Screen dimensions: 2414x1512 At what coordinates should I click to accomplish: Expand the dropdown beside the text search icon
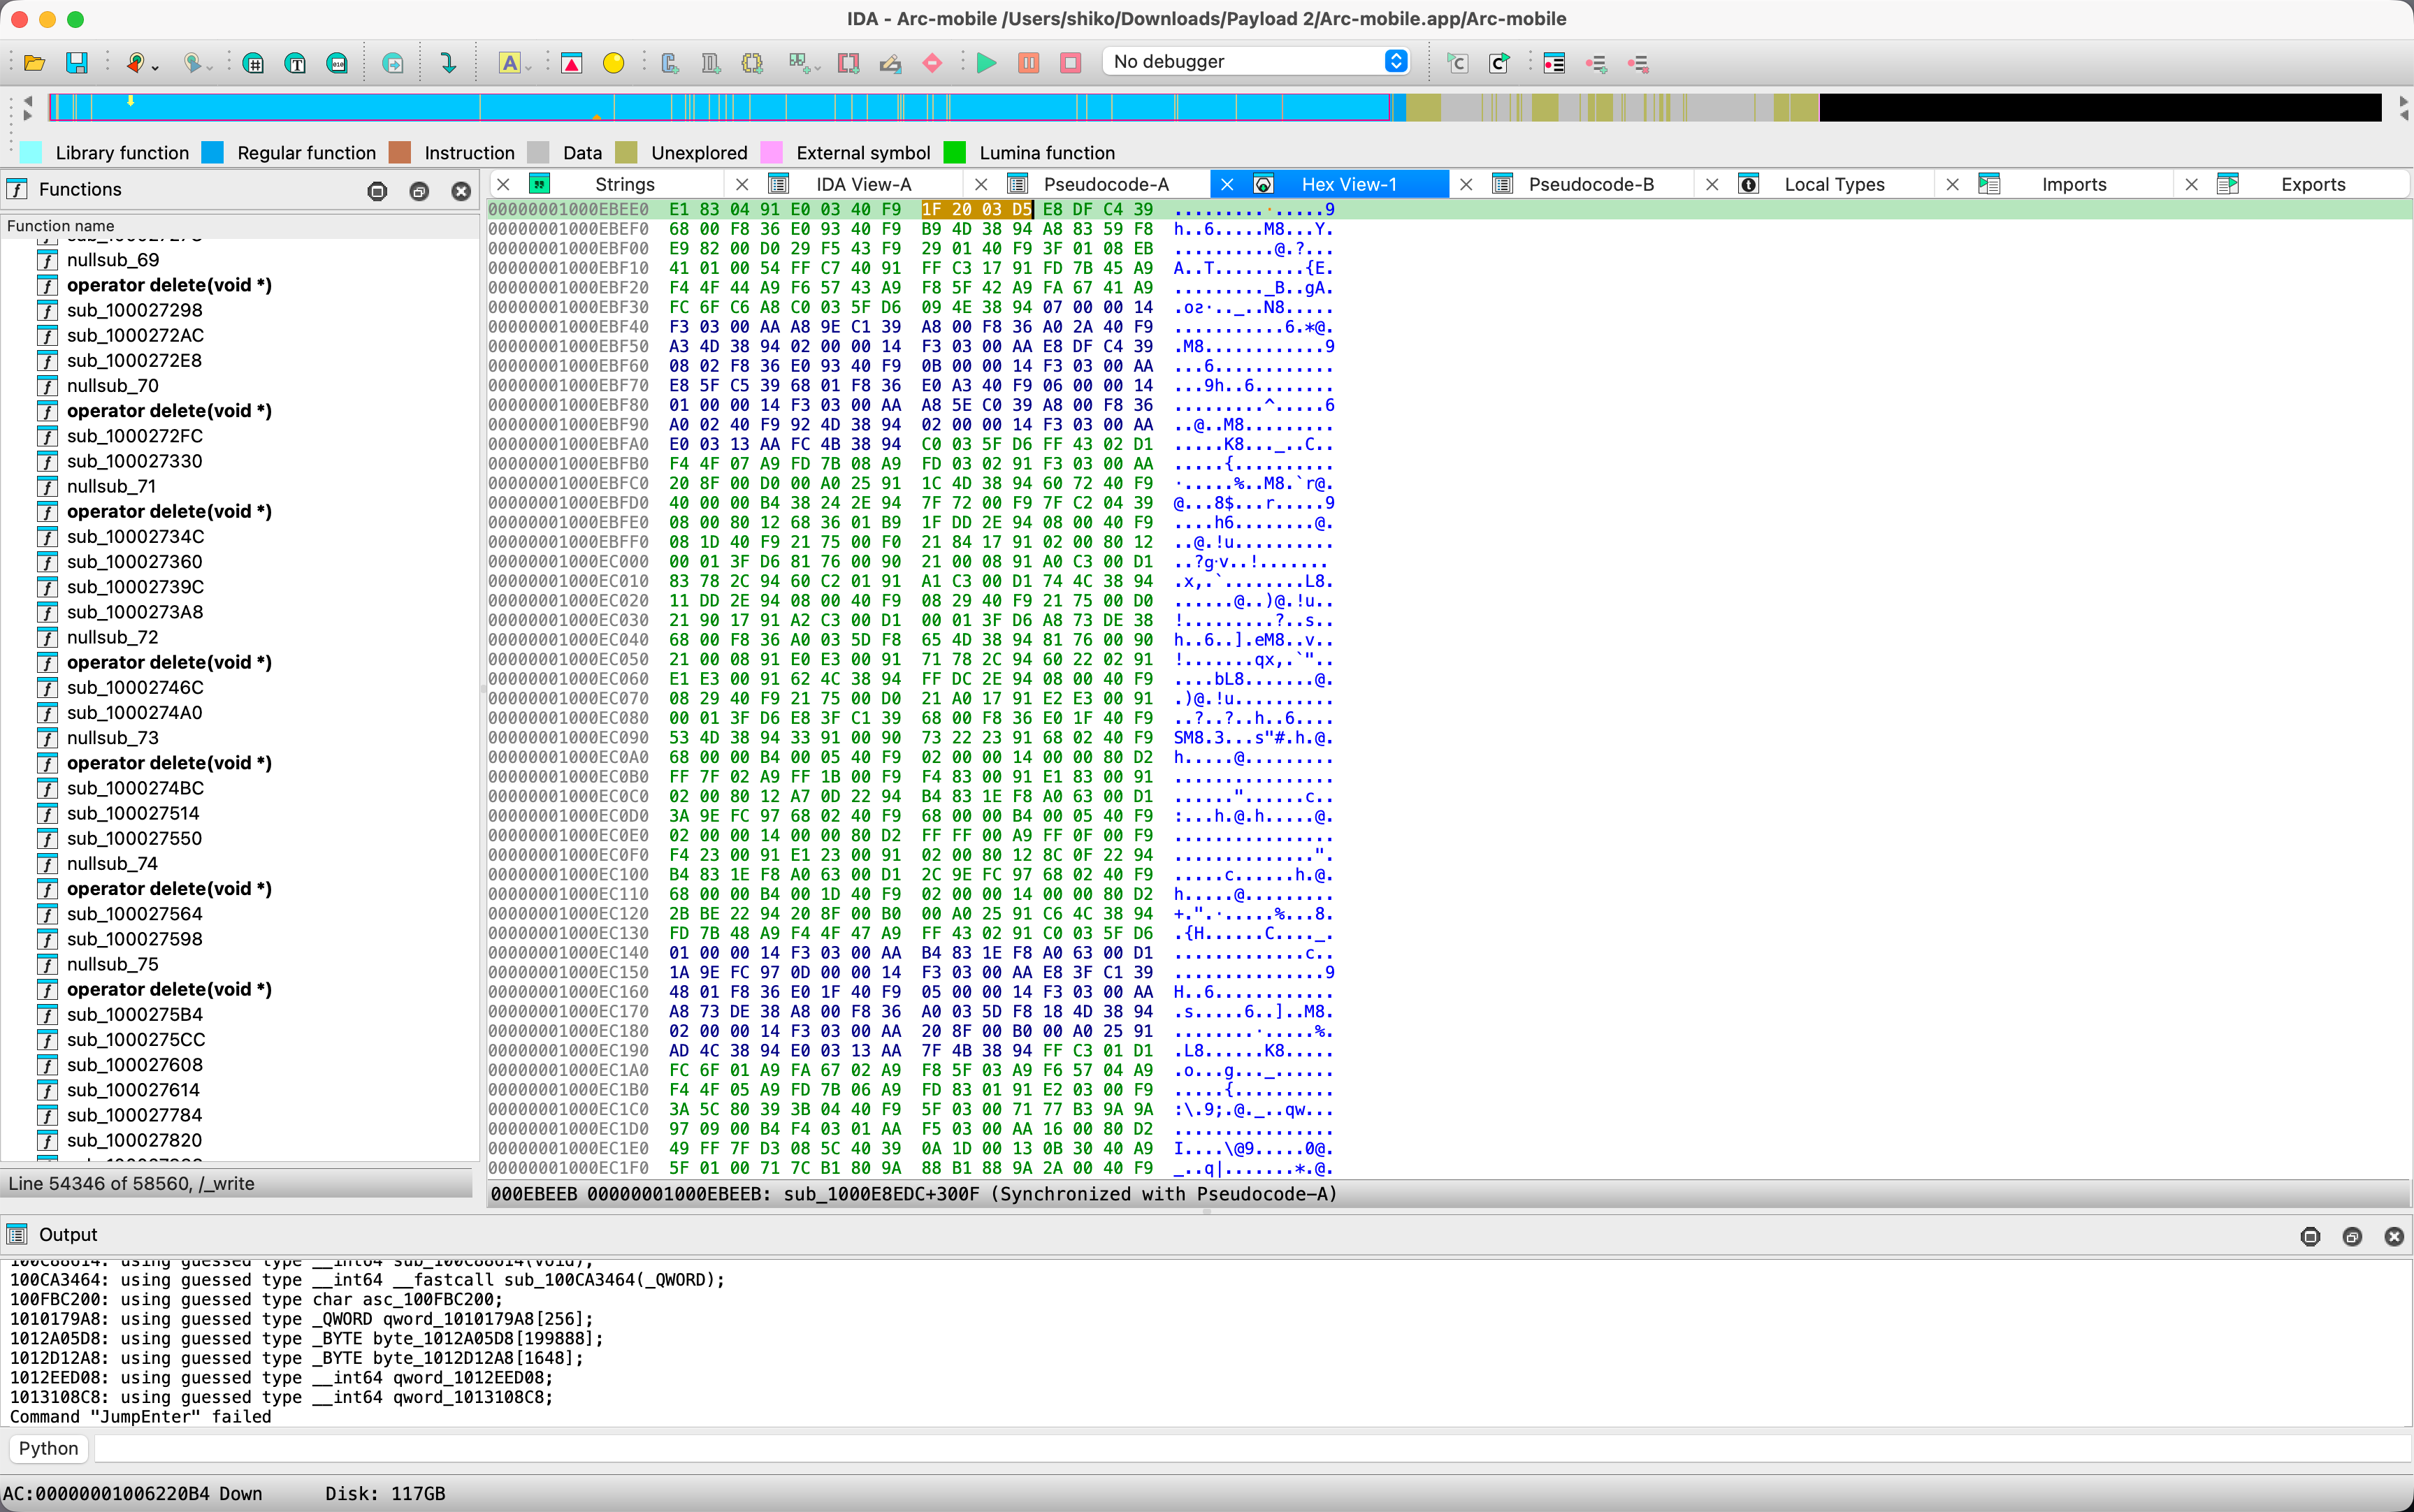(x=529, y=68)
